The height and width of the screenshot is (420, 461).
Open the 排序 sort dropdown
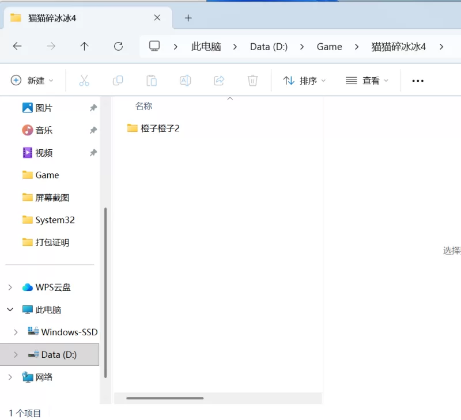(x=304, y=81)
